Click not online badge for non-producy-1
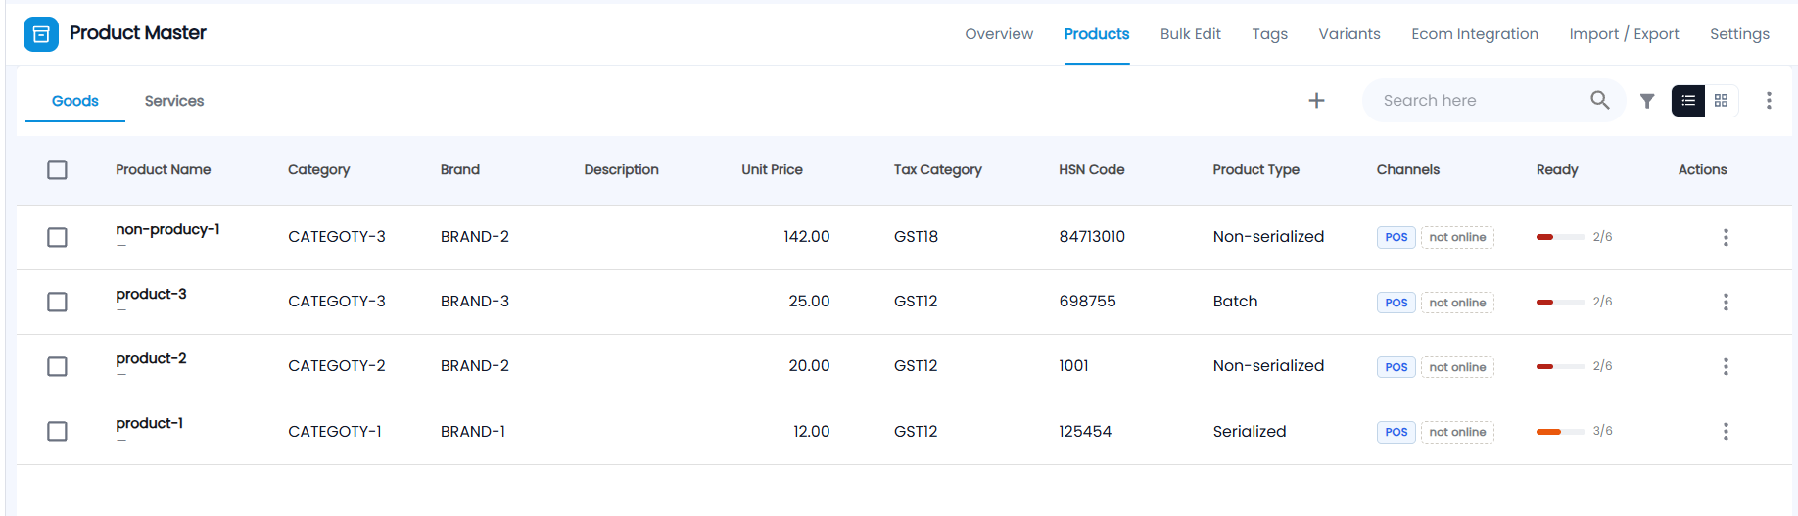 1457,237
